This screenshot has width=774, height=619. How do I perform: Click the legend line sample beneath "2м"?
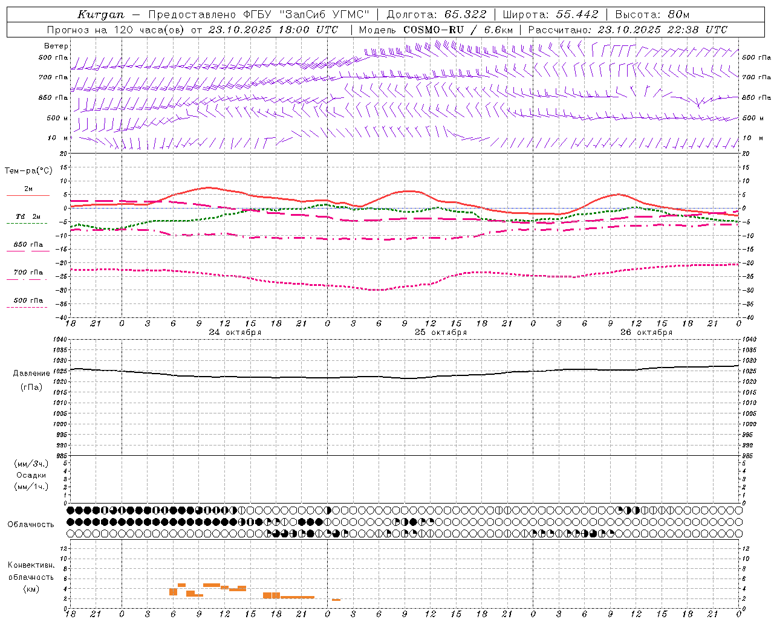coord(28,195)
